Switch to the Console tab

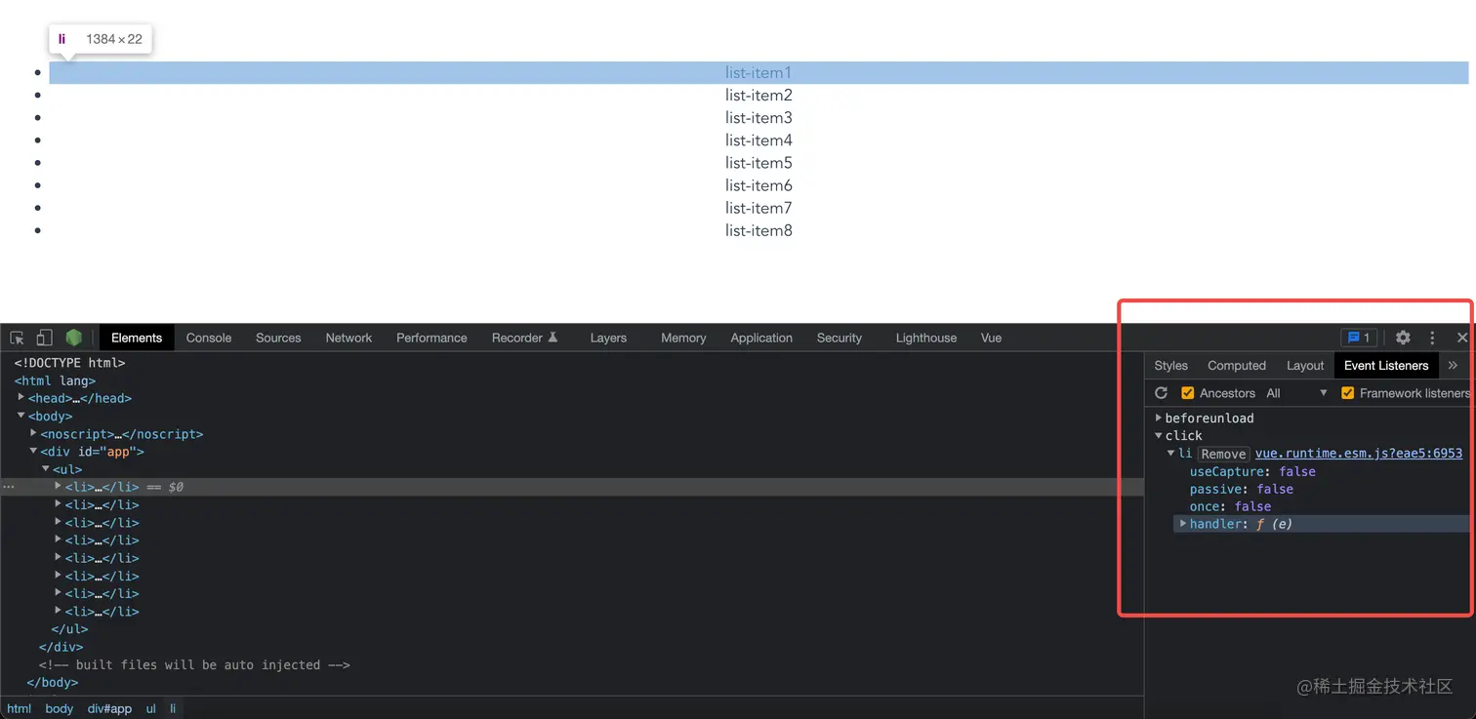(x=209, y=338)
